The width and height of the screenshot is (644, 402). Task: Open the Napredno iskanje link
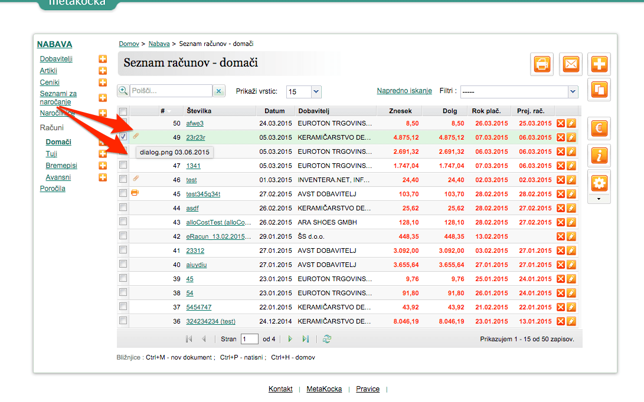[404, 91]
